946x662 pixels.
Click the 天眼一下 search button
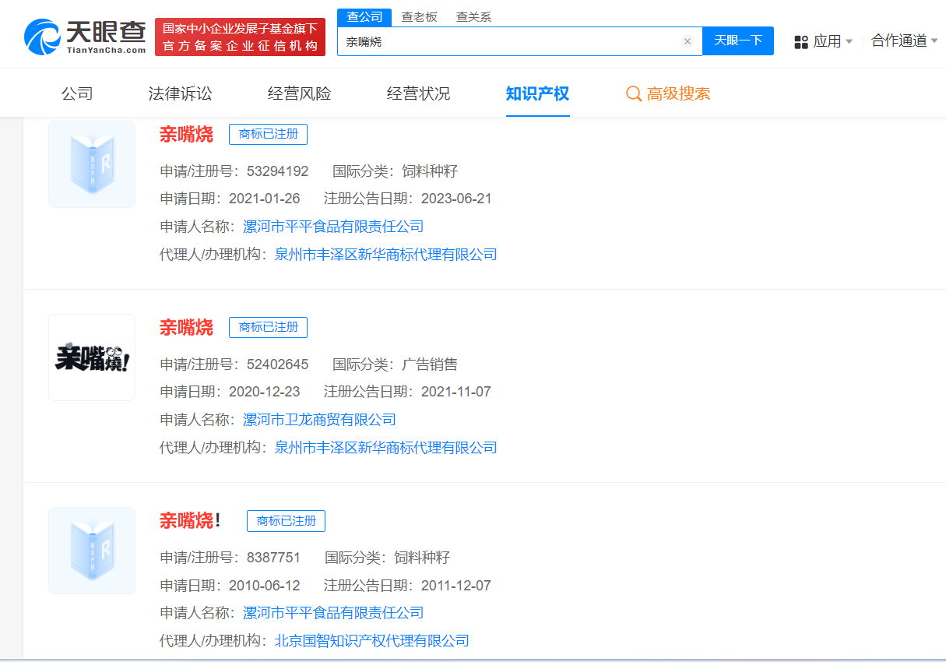(x=738, y=41)
